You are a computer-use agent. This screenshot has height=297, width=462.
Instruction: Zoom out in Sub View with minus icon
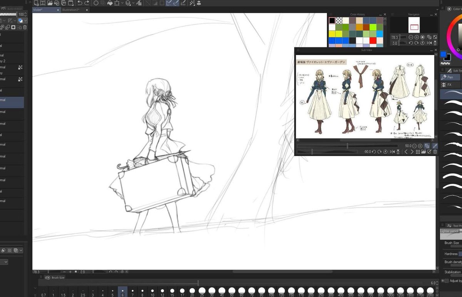(x=414, y=146)
